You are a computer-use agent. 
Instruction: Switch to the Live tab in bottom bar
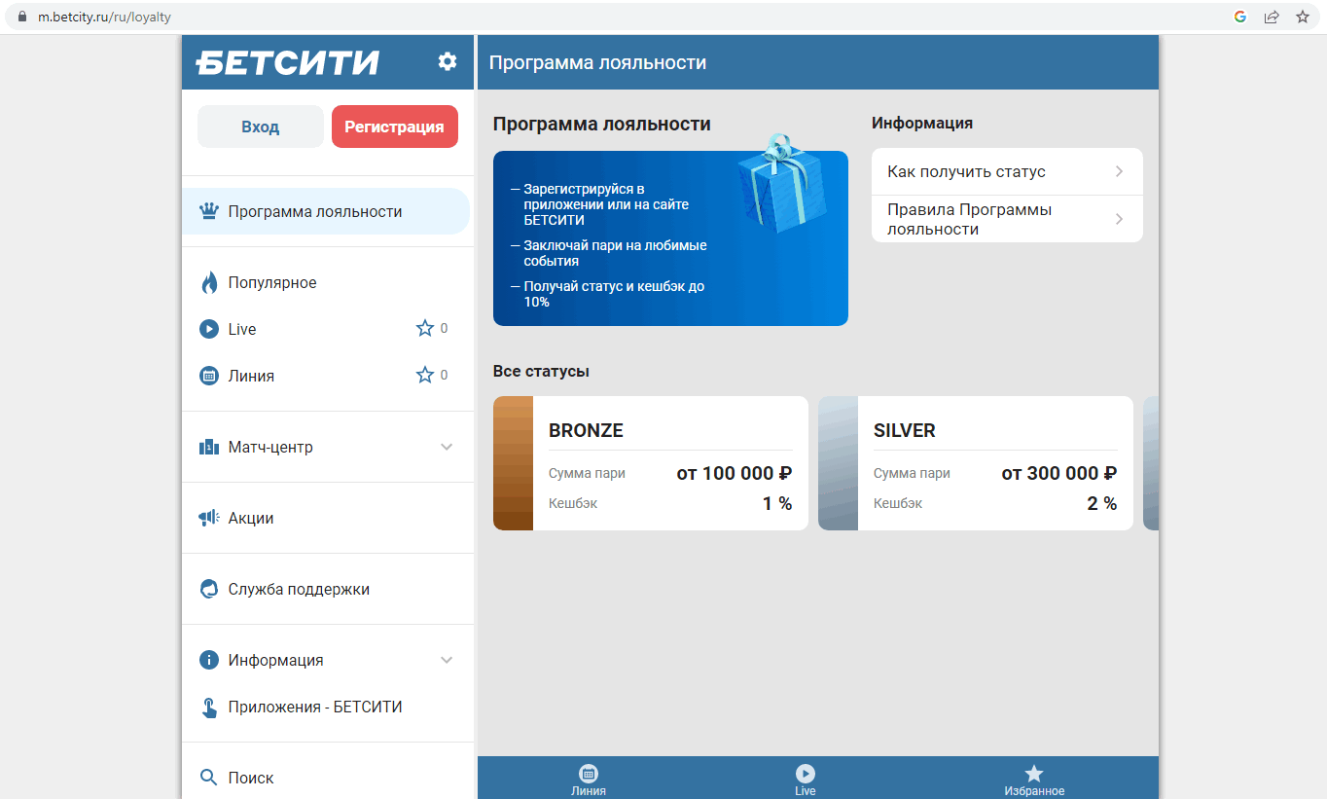[805, 778]
